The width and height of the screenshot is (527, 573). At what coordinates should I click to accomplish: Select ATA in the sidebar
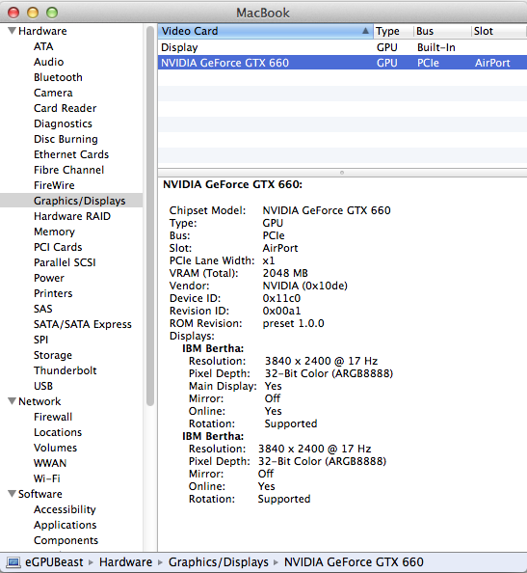[x=43, y=46]
